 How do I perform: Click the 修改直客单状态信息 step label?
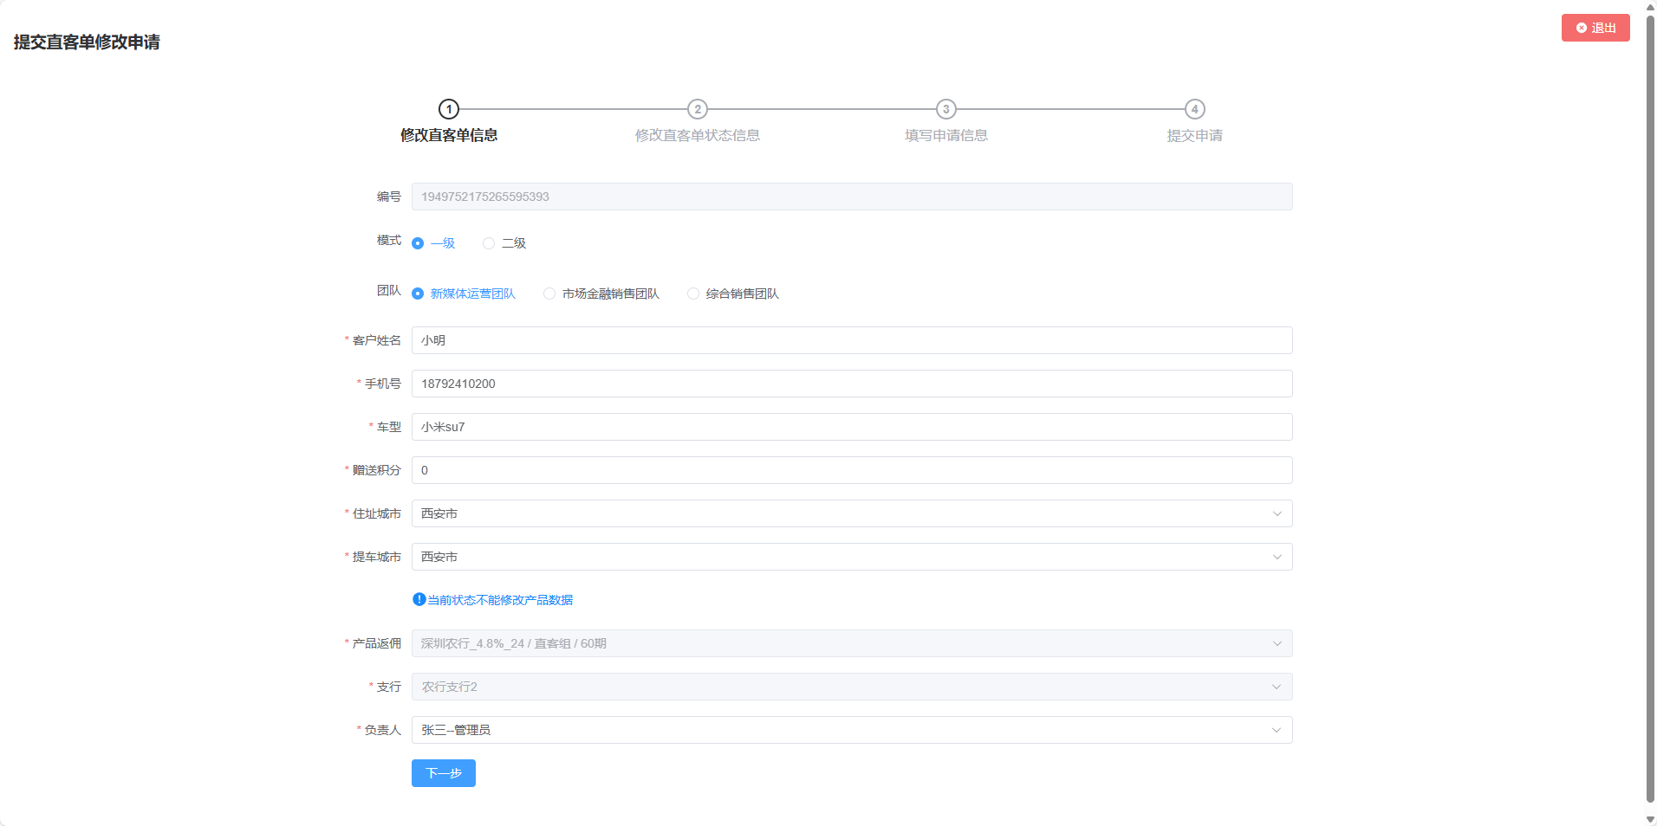(698, 135)
